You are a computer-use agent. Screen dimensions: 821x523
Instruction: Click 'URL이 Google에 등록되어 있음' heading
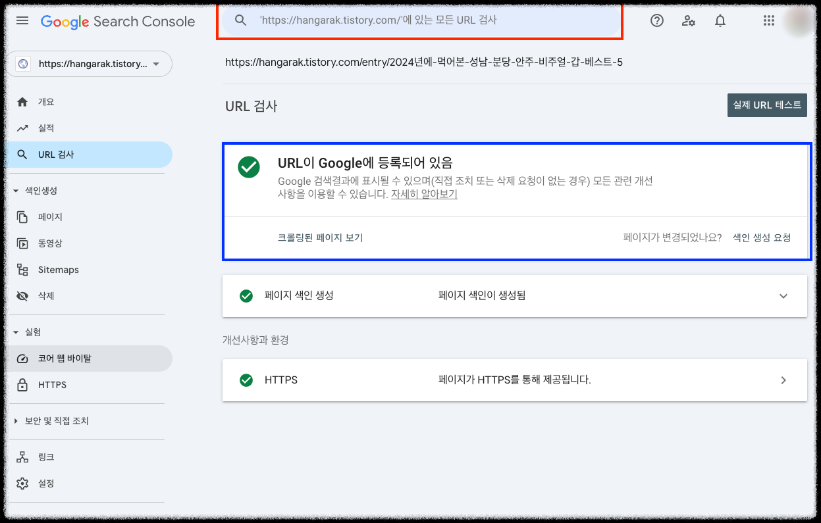[365, 163]
